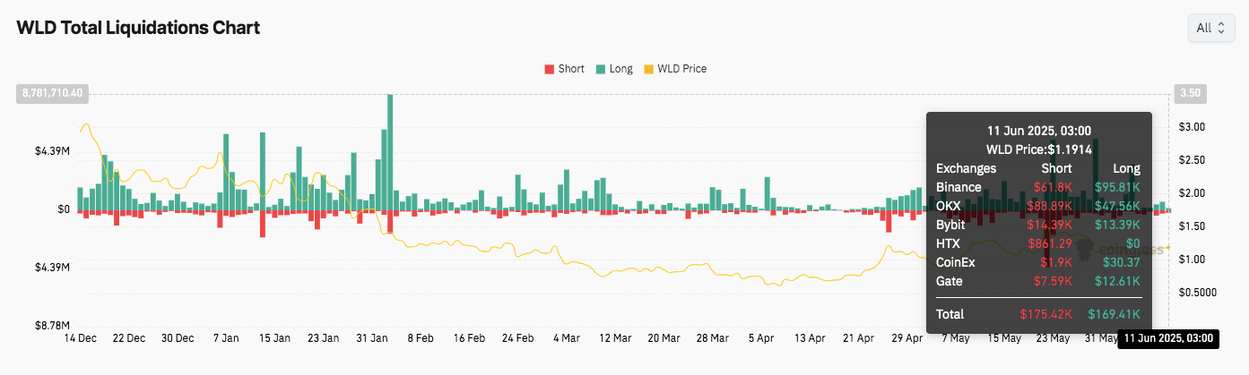Open the All time range dropdown

click(x=1210, y=29)
